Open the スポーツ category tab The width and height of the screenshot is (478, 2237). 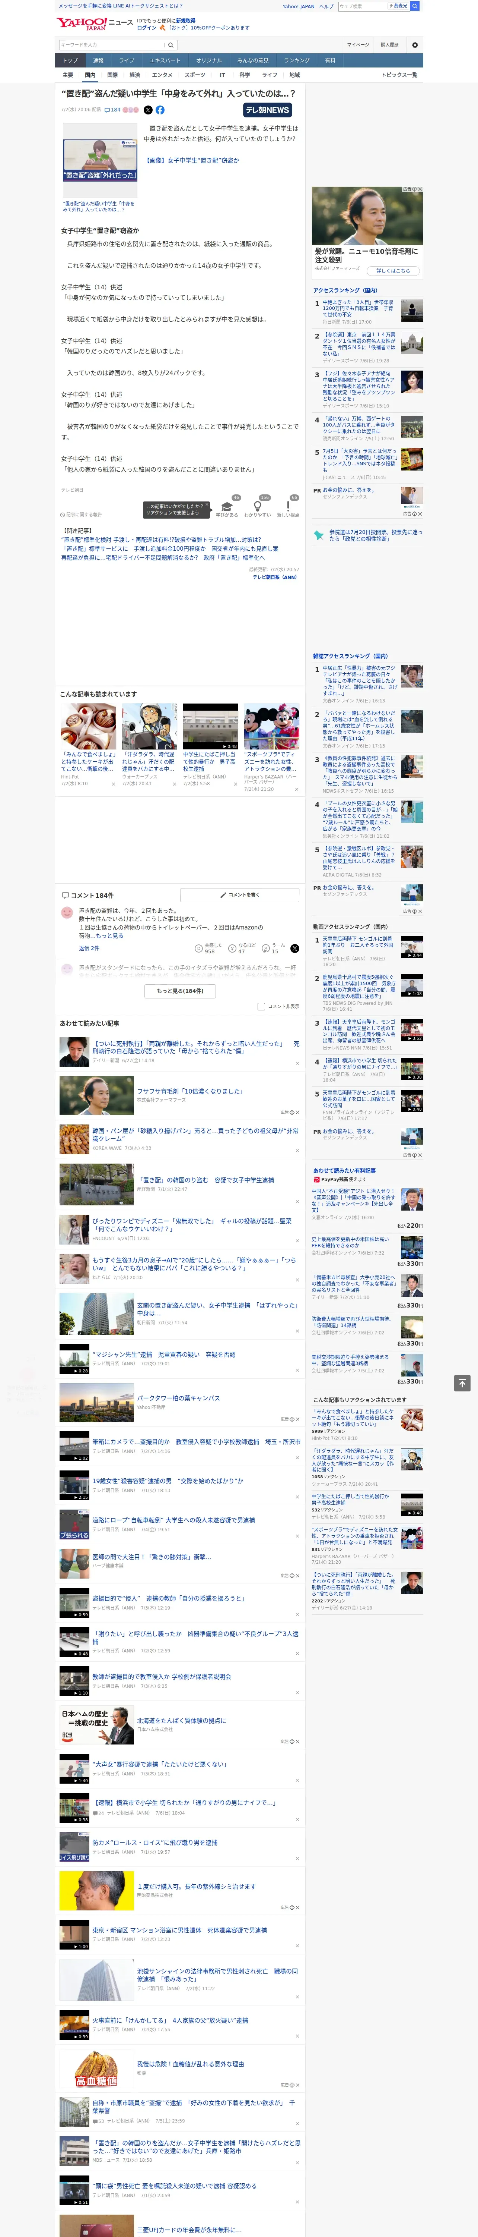coord(195,75)
